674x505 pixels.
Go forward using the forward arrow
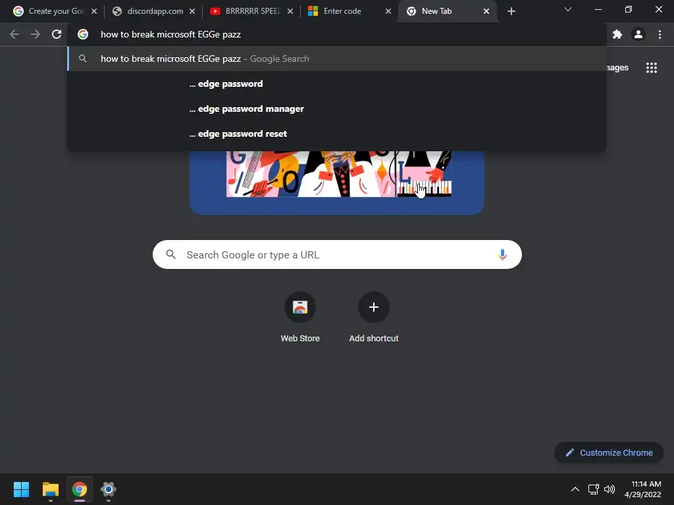click(36, 34)
